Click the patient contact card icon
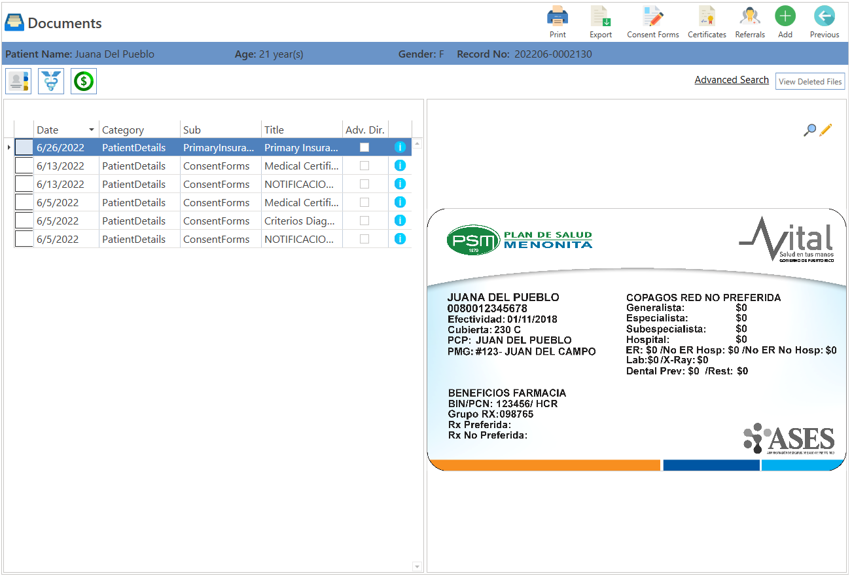The width and height of the screenshot is (852, 576). coord(18,81)
